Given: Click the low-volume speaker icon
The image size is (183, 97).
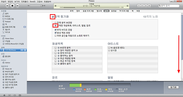Looking at the screenshot, I should click(28, 6).
